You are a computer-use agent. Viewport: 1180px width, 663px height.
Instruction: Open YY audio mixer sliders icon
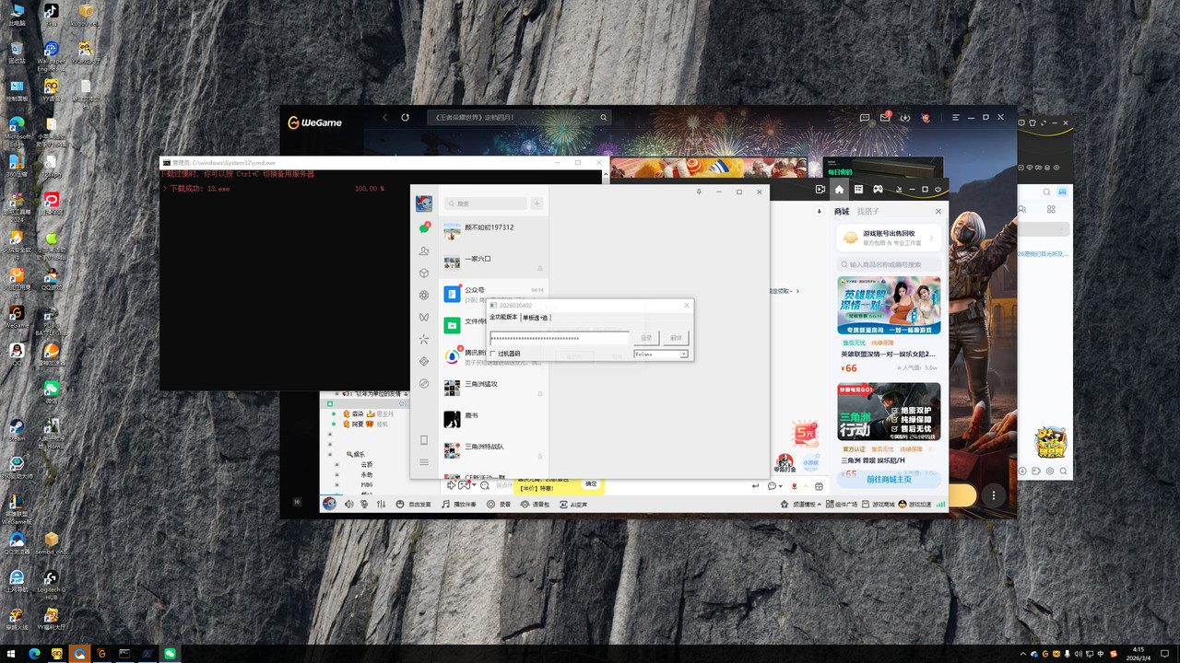click(x=381, y=505)
